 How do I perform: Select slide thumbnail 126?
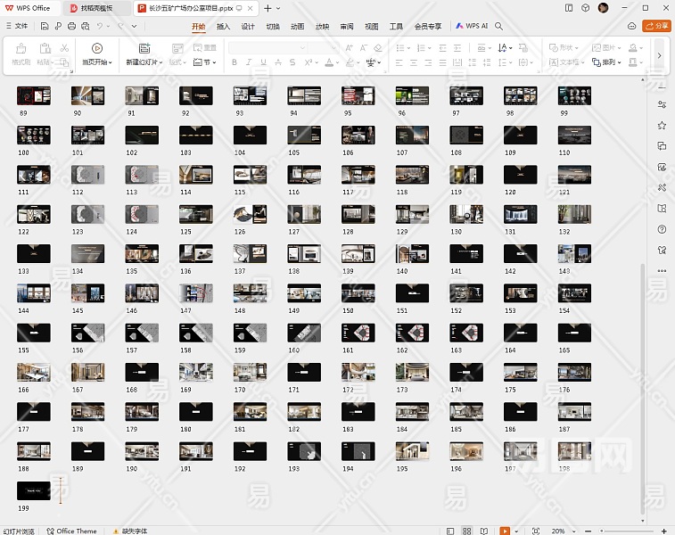[x=250, y=213]
